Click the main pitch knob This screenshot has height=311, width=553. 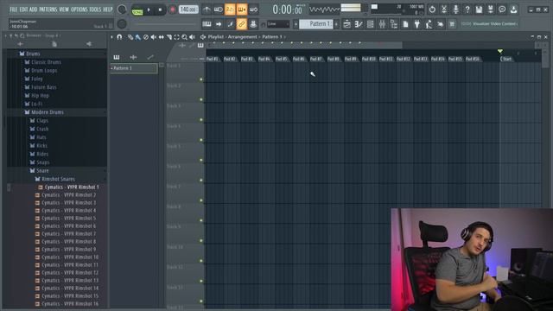[x=122, y=24]
